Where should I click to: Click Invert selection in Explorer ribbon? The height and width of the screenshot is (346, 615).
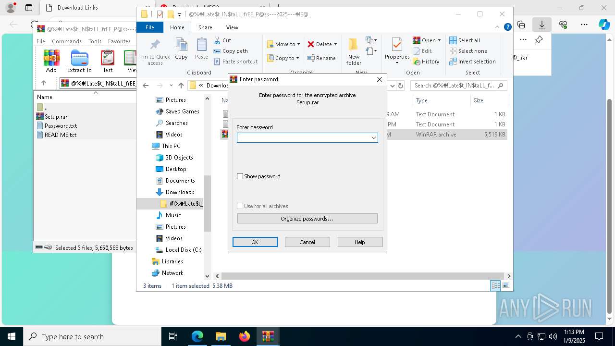(473, 62)
